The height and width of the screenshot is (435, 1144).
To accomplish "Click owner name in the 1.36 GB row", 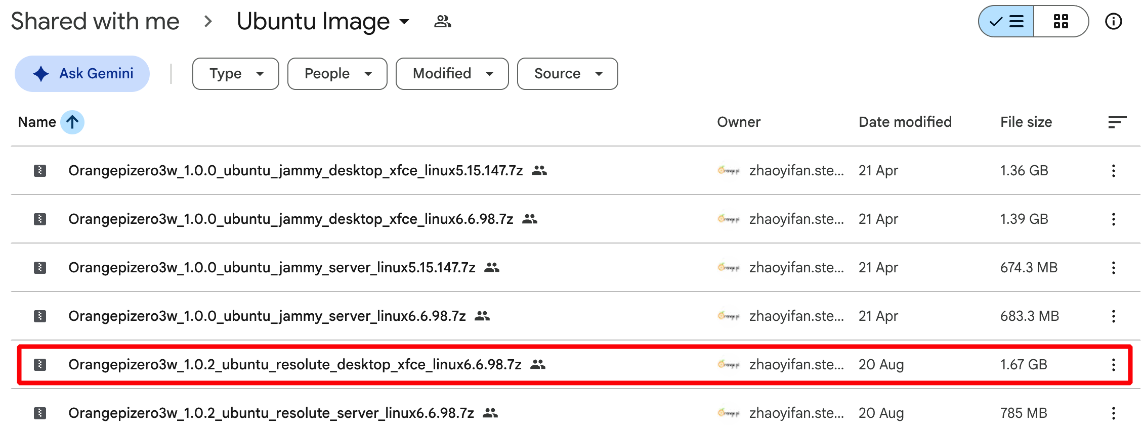I will pos(796,171).
